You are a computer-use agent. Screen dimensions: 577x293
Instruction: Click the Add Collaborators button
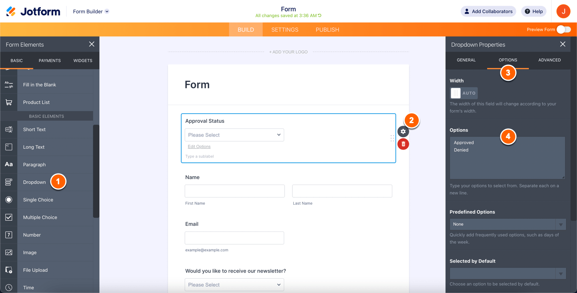click(488, 12)
